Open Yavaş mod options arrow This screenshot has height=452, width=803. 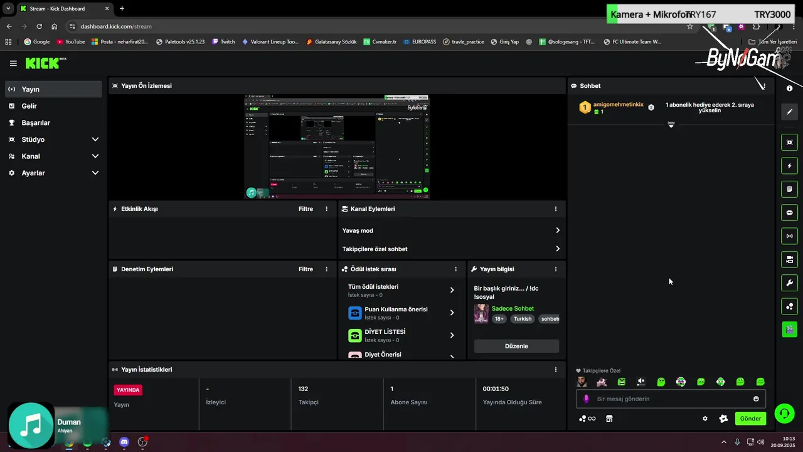click(x=558, y=230)
